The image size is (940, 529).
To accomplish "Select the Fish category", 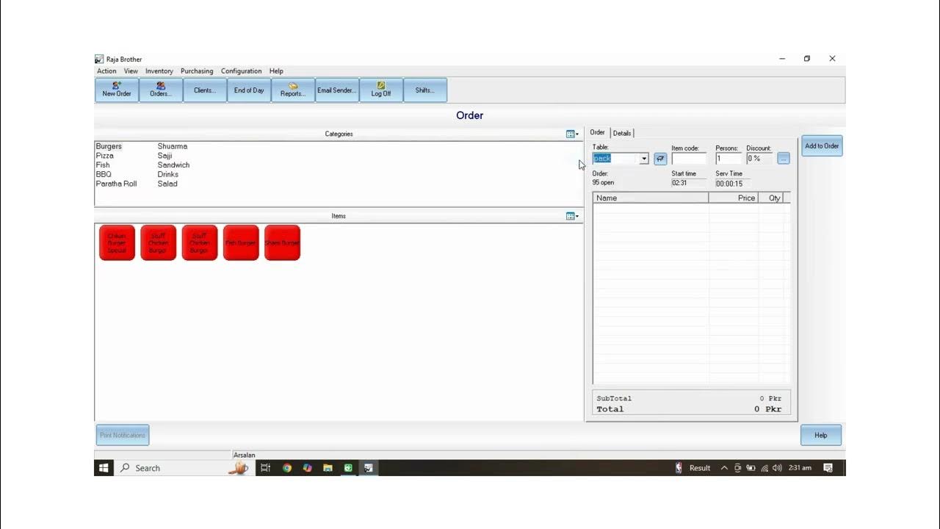I will click(x=103, y=165).
